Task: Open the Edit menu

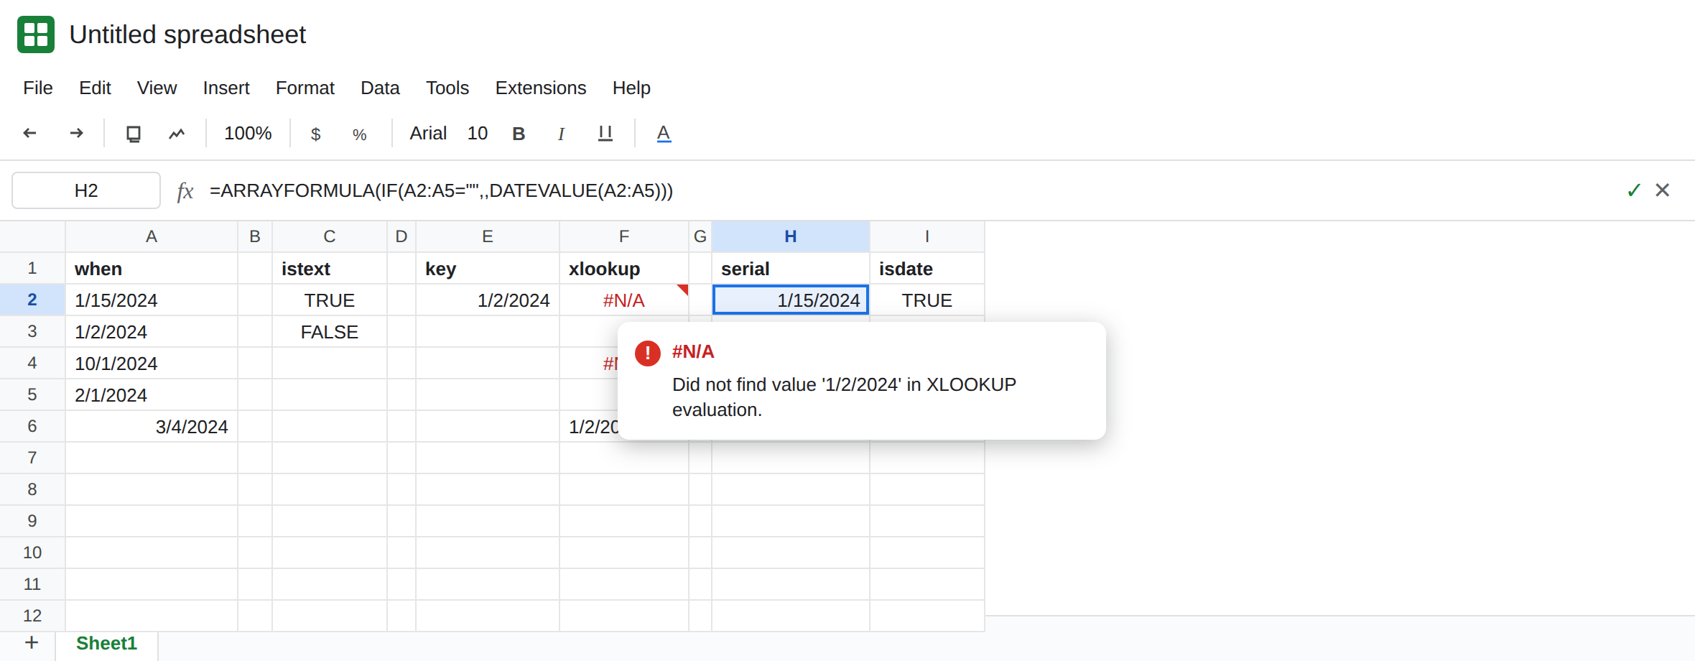Action: click(x=95, y=88)
